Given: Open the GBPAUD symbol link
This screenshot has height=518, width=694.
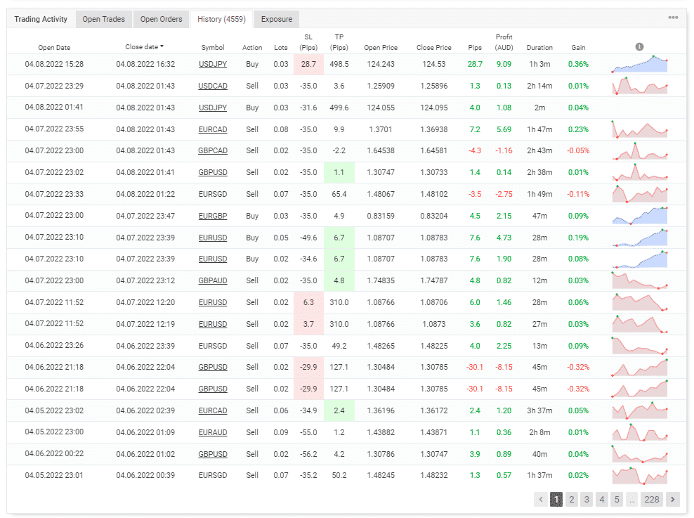Looking at the screenshot, I should pos(213,280).
